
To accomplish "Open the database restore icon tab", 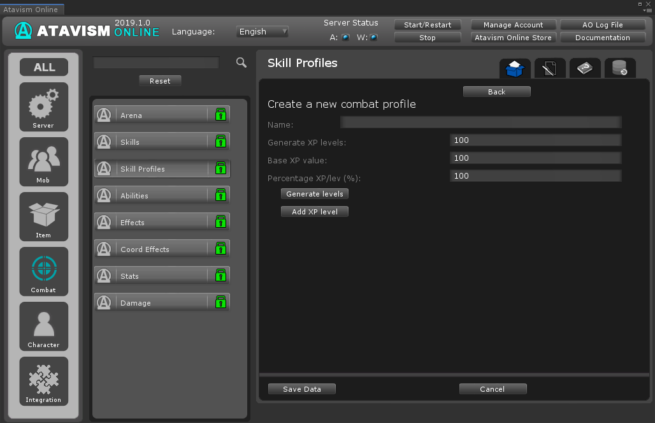I will pos(619,68).
